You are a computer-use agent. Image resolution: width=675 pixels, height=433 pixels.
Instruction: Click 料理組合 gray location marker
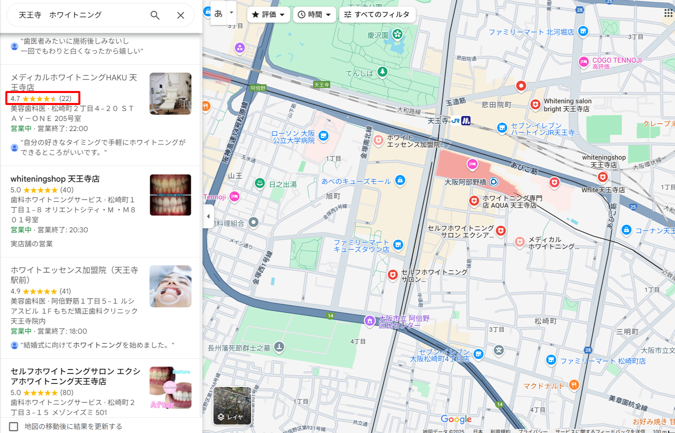click(x=254, y=222)
